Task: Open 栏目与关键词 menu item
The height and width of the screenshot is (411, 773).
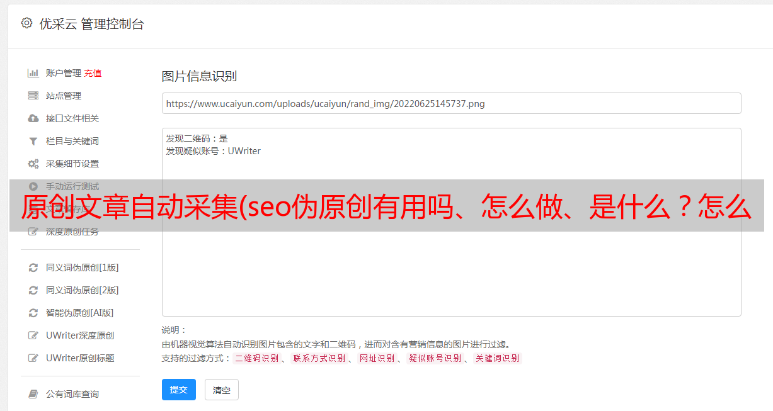Action: pos(72,141)
